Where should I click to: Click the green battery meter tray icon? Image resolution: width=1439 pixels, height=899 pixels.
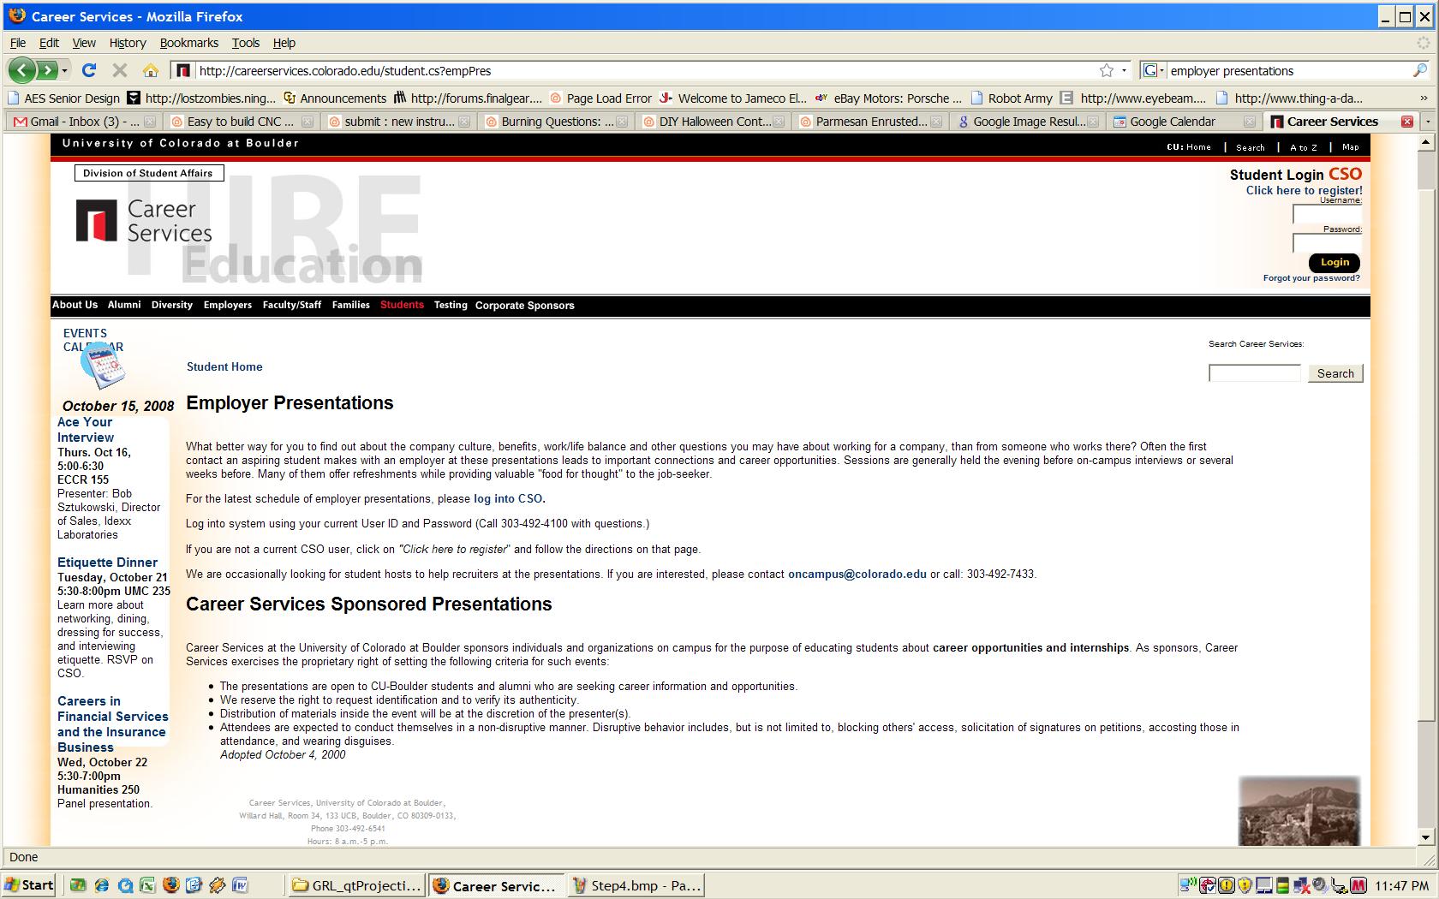[1283, 885]
